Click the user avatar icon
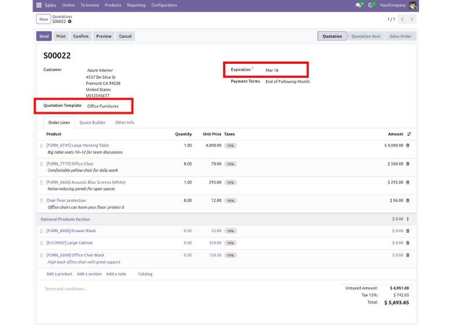This screenshot has height=325, width=452. [413, 5]
